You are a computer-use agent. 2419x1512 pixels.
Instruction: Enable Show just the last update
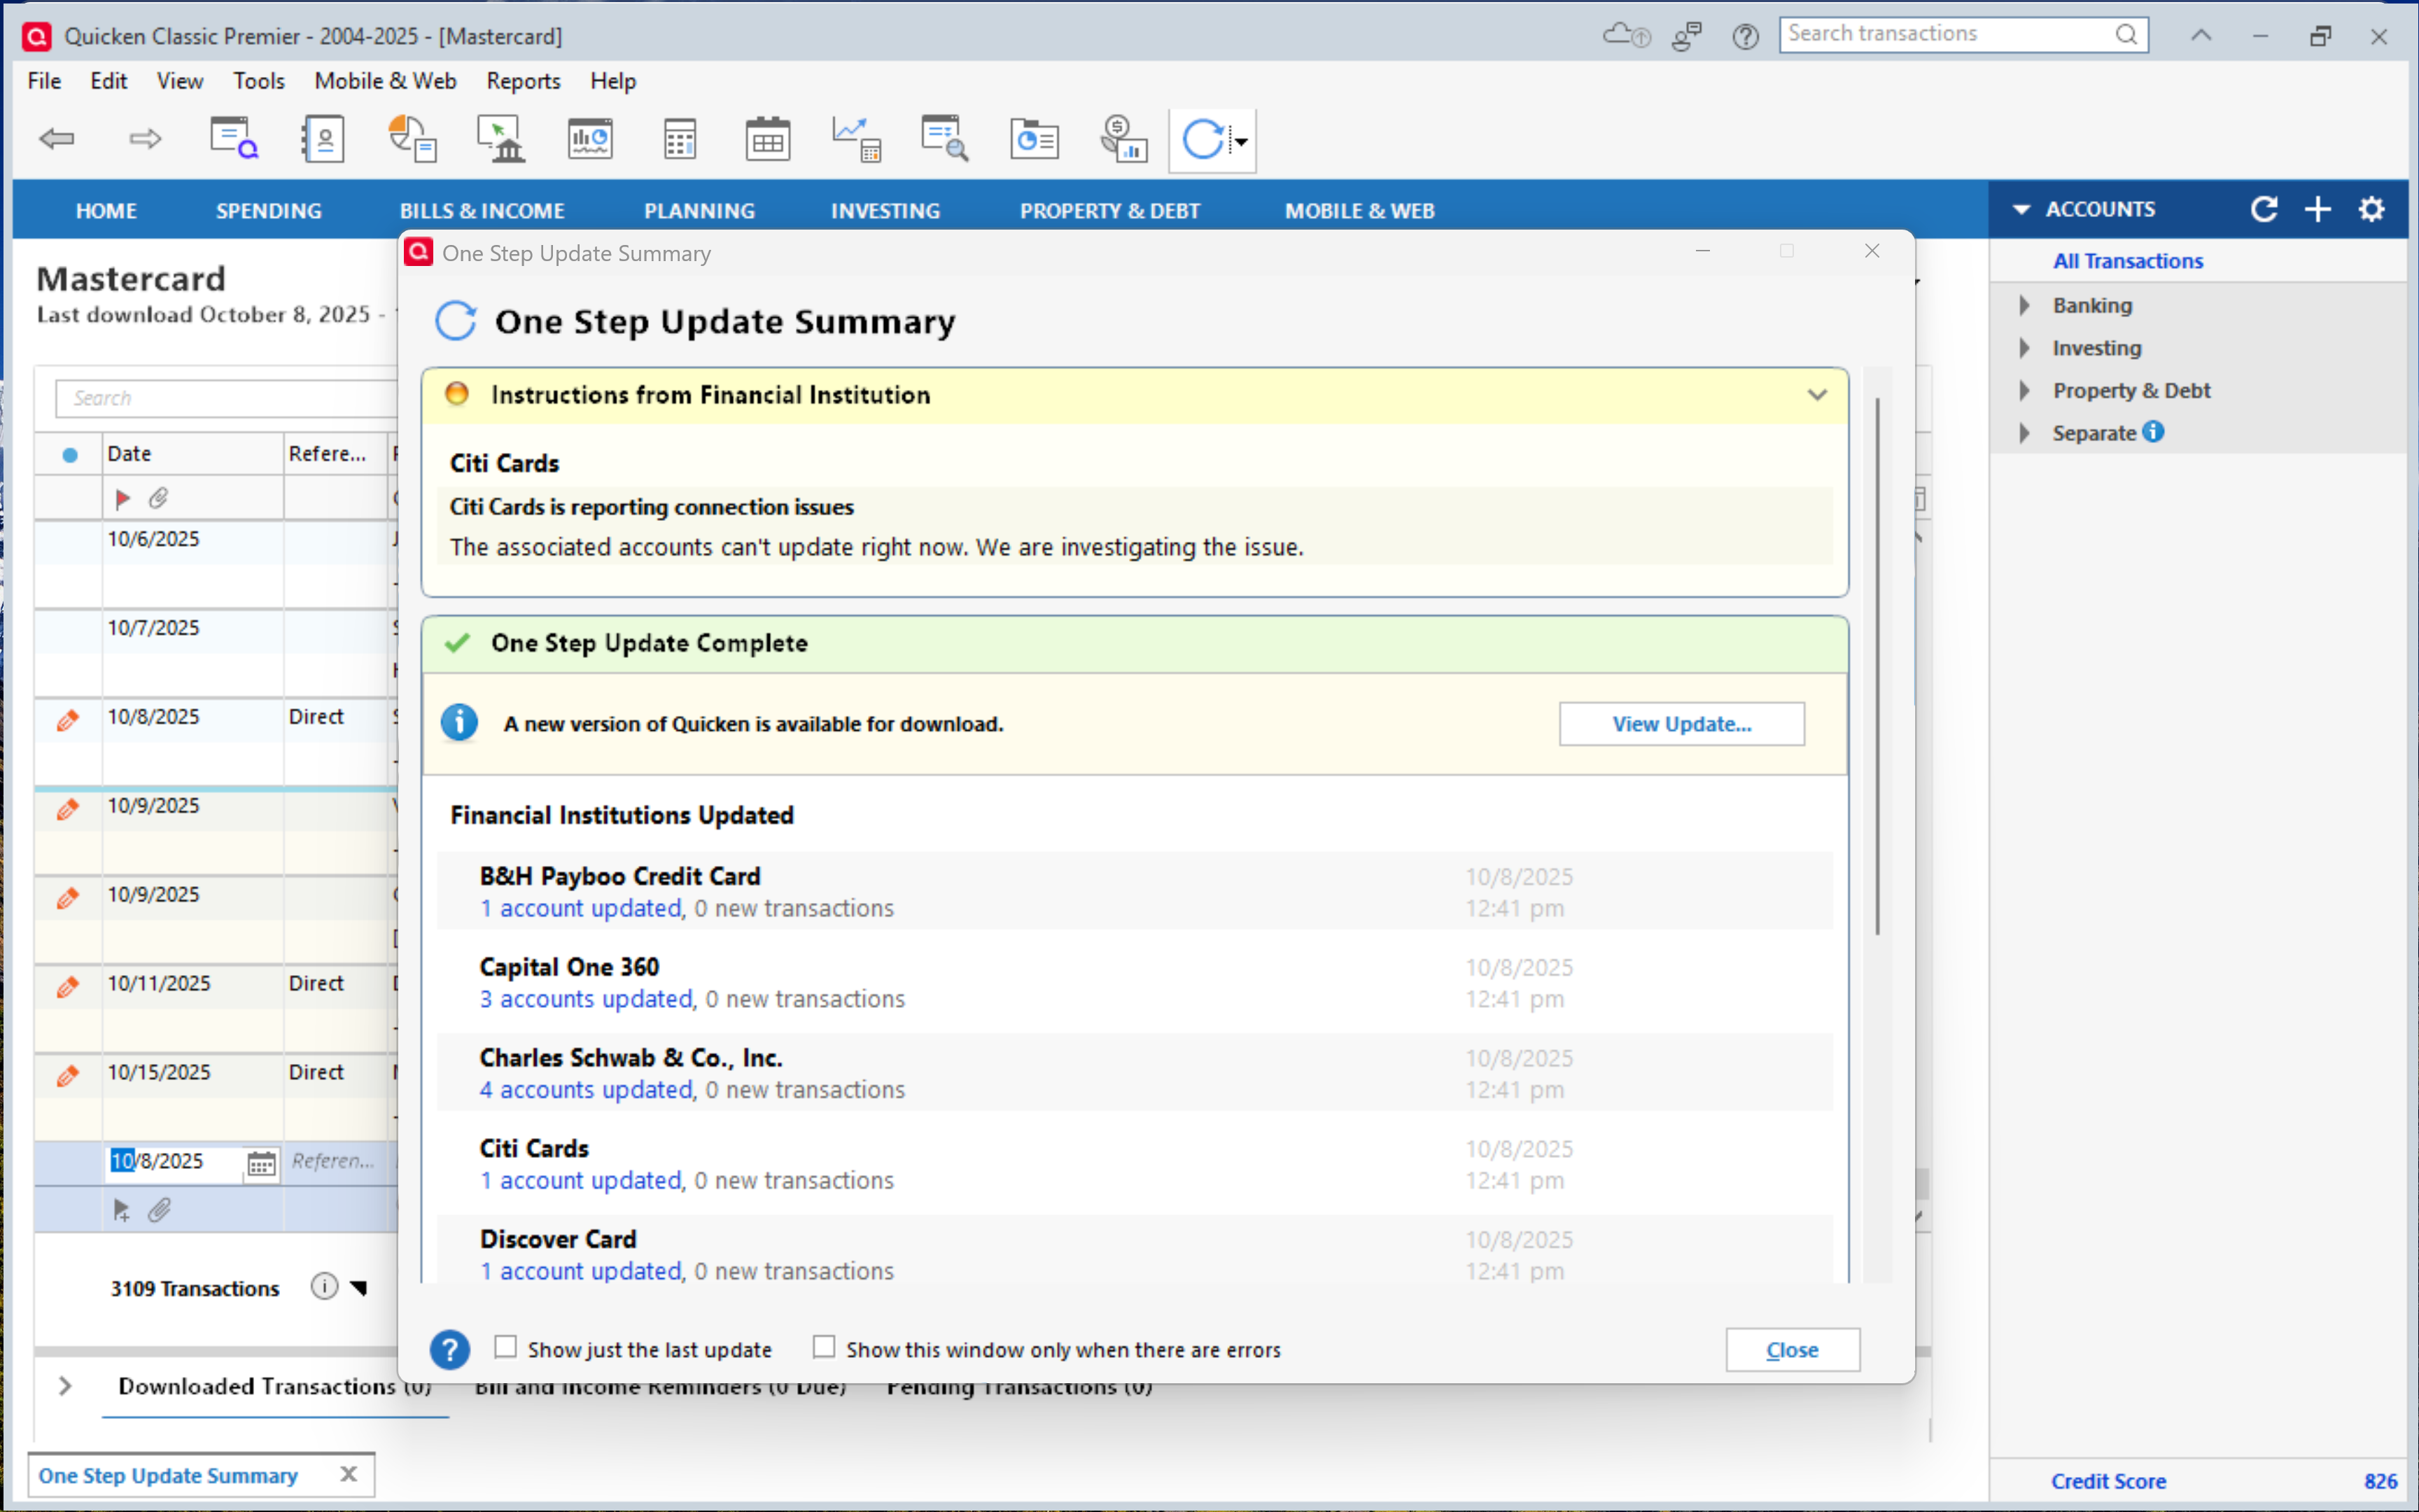point(506,1348)
